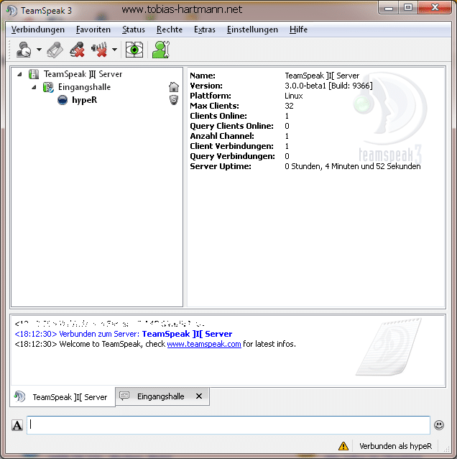
Task: Click hypeR's blue status icon
Action: [x=63, y=100]
